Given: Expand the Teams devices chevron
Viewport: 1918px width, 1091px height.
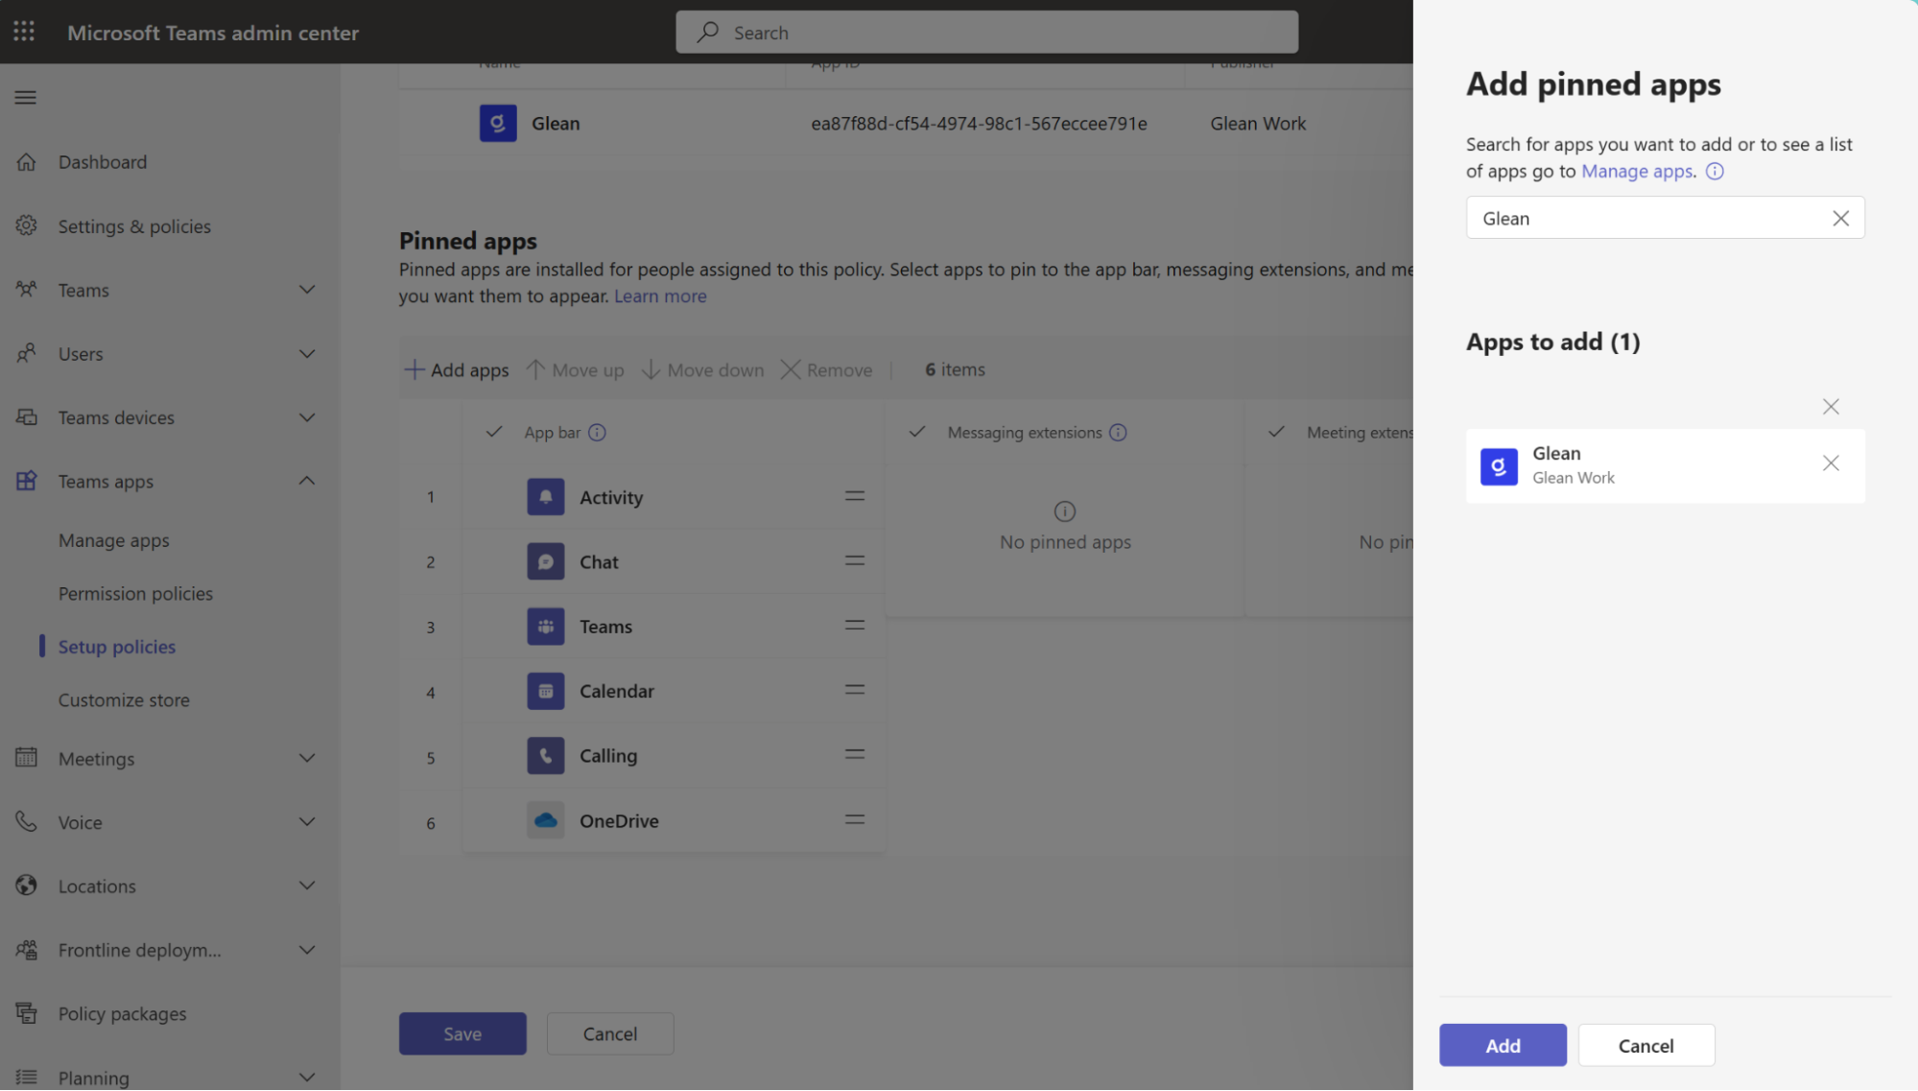Looking at the screenshot, I should coord(307,416).
